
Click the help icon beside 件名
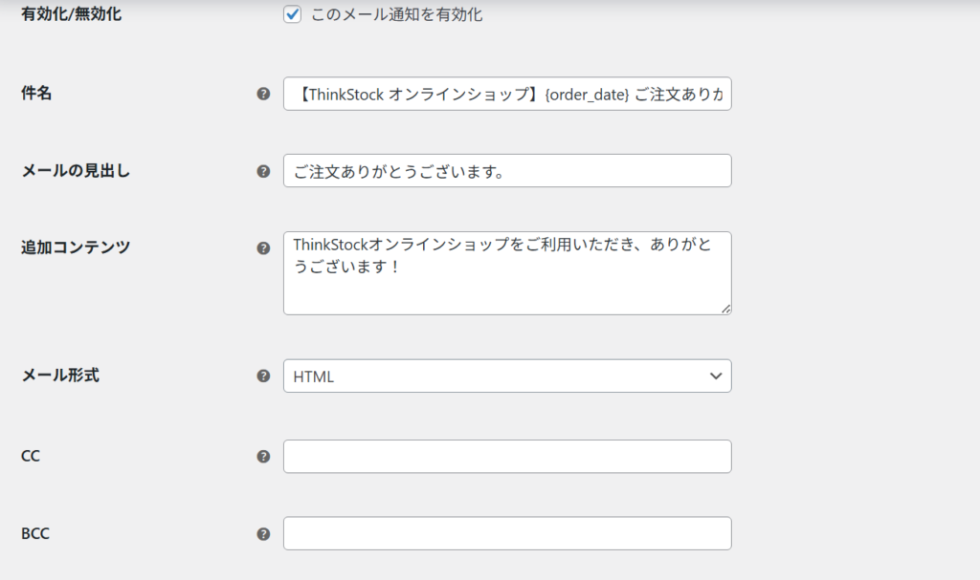(263, 94)
